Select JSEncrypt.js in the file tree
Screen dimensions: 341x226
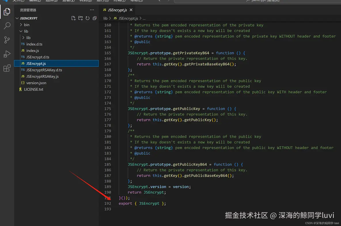click(56, 63)
